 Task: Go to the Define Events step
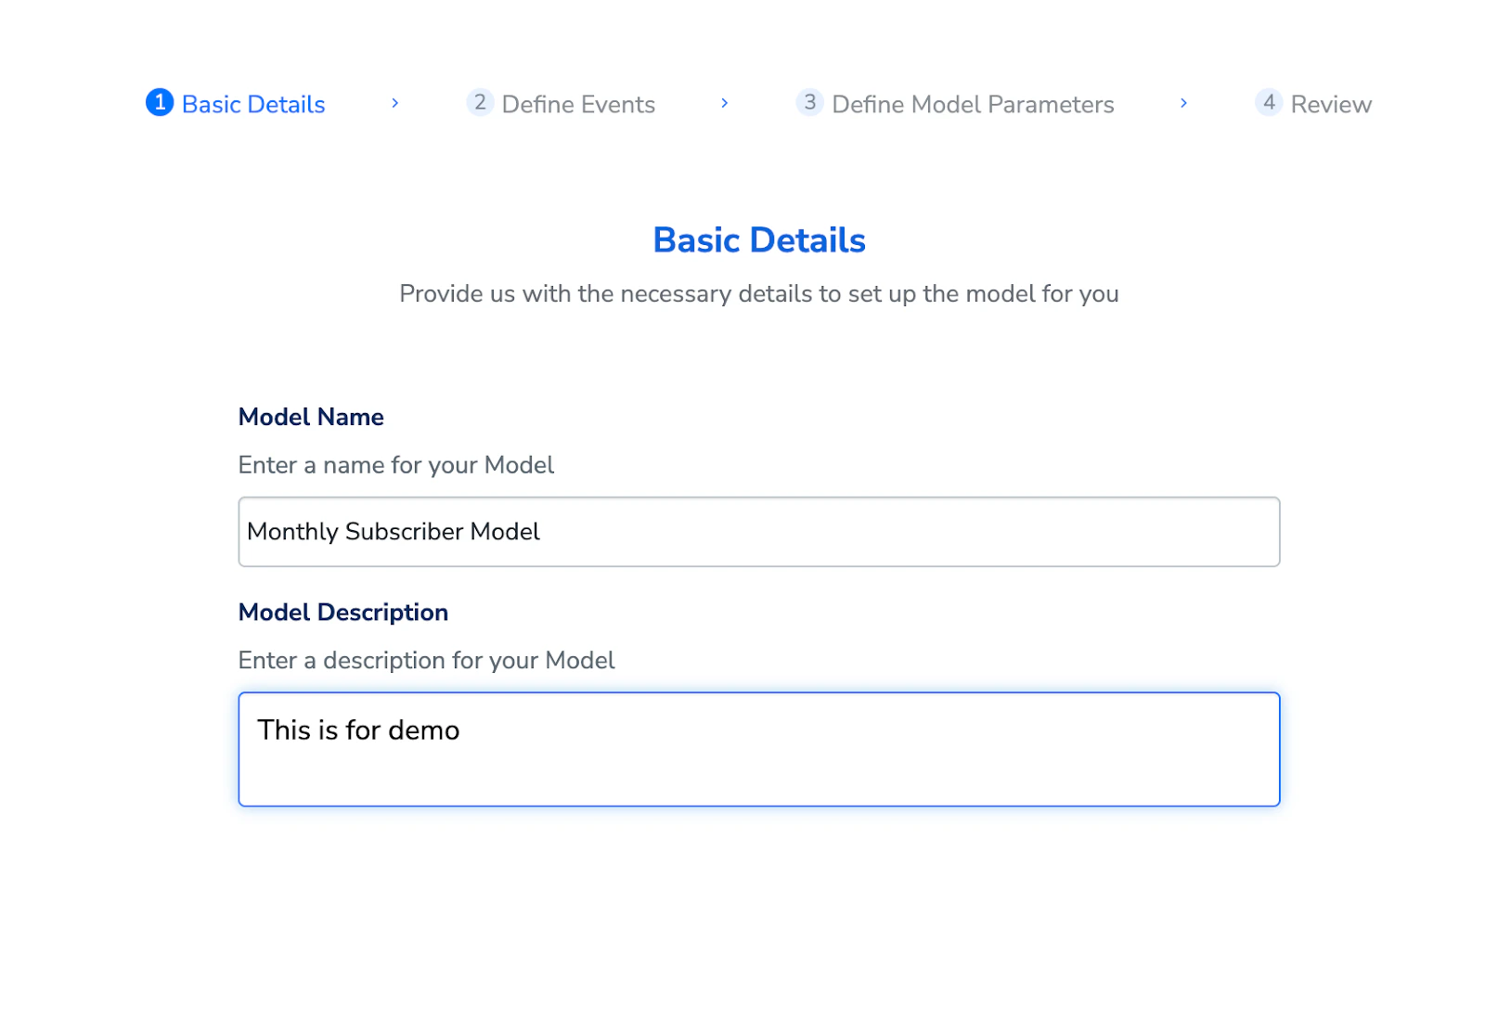click(x=578, y=104)
